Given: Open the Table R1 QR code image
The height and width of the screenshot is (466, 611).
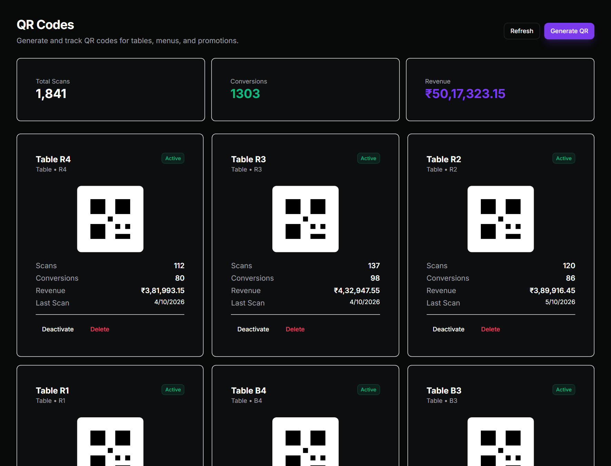Looking at the screenshot, I should click(110, 441).
